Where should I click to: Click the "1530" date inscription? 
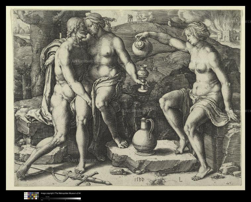click(139, 180)
